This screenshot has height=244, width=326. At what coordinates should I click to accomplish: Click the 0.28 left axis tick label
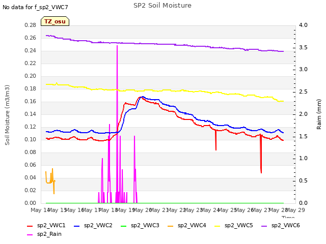[30, 25]
